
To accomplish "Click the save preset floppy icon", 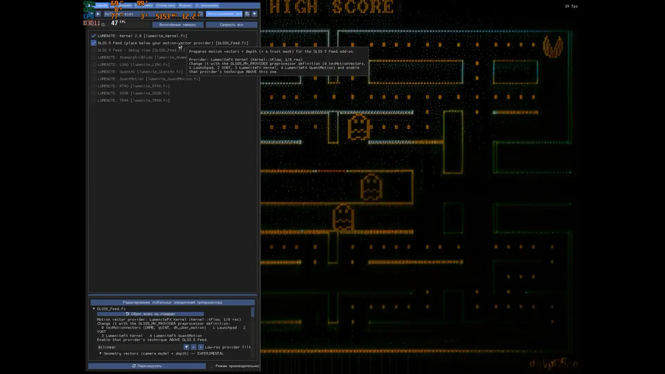I will pyautogui.click(x=247, y=14).
